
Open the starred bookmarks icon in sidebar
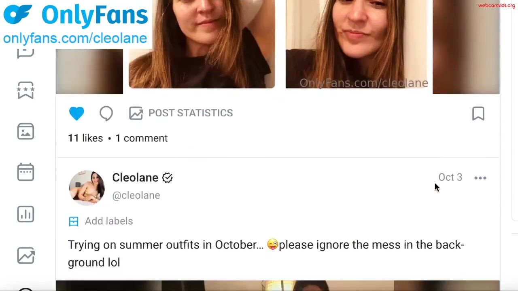pyautogui.click(x=25, y=90)
